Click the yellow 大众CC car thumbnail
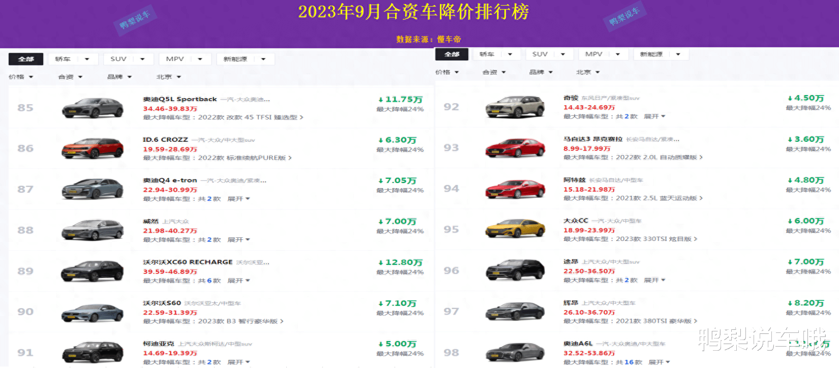This screenshot has height=368, width=839. coord(516,229)
